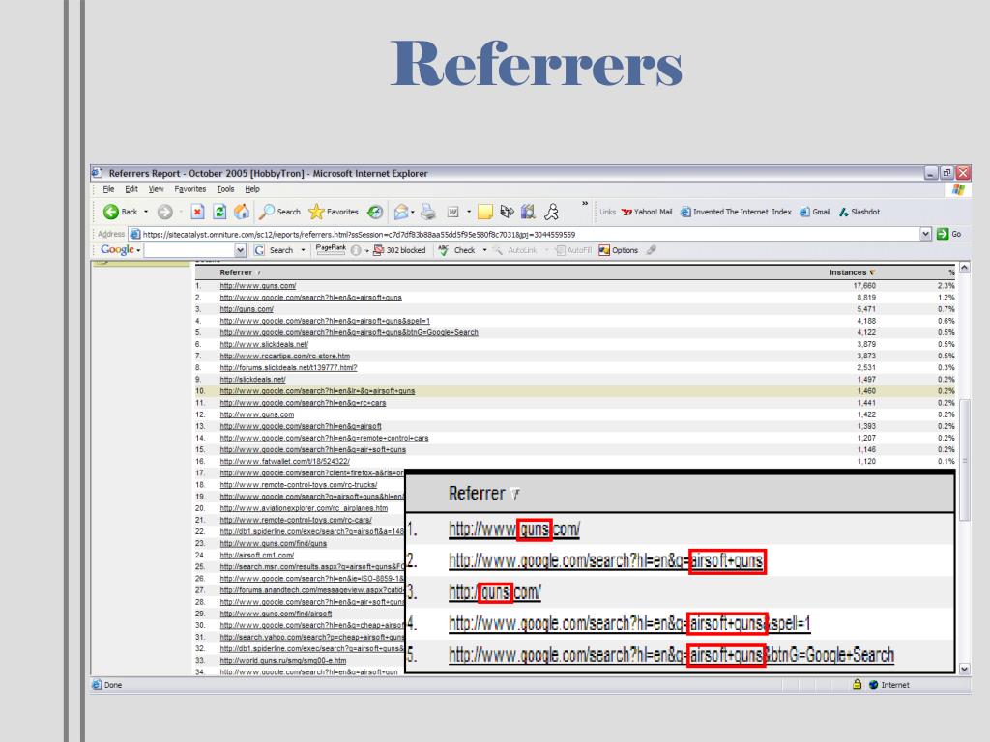Screen dimensions: 990x742
Task: Open the File menu
Action: pyautogui.click(x=108, y=189)
